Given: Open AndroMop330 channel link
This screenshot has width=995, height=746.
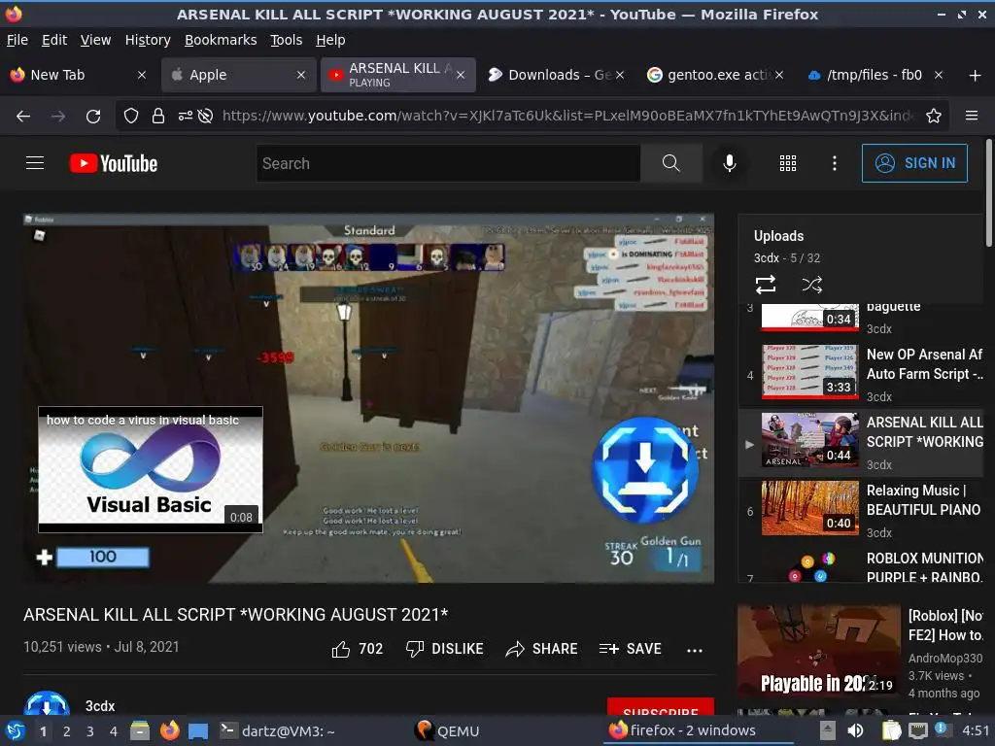Looking at the screenshot, I should (944, 658).
